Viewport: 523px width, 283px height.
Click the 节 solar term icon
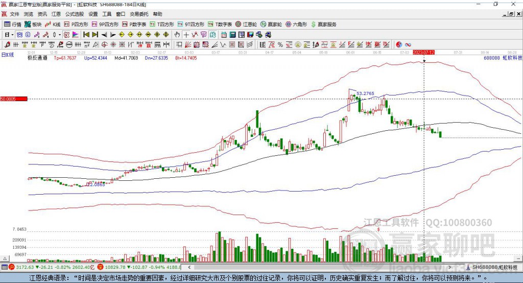click(x=204, y=35)
